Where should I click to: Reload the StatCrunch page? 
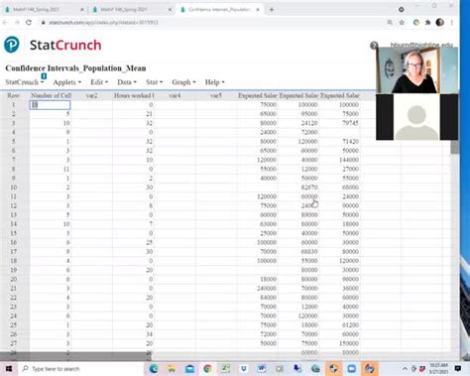(x=29, y=23)
